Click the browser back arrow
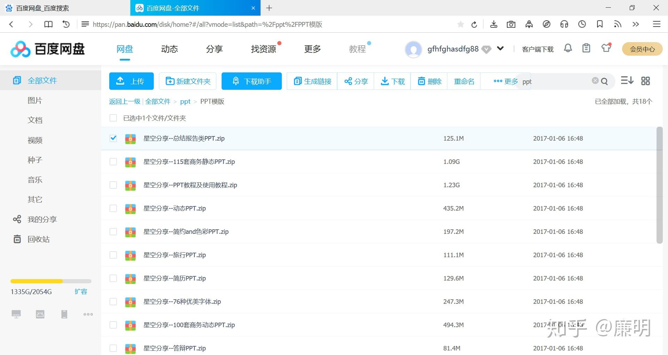The height and width of the screenshot is (355, 668). (11, 24)
